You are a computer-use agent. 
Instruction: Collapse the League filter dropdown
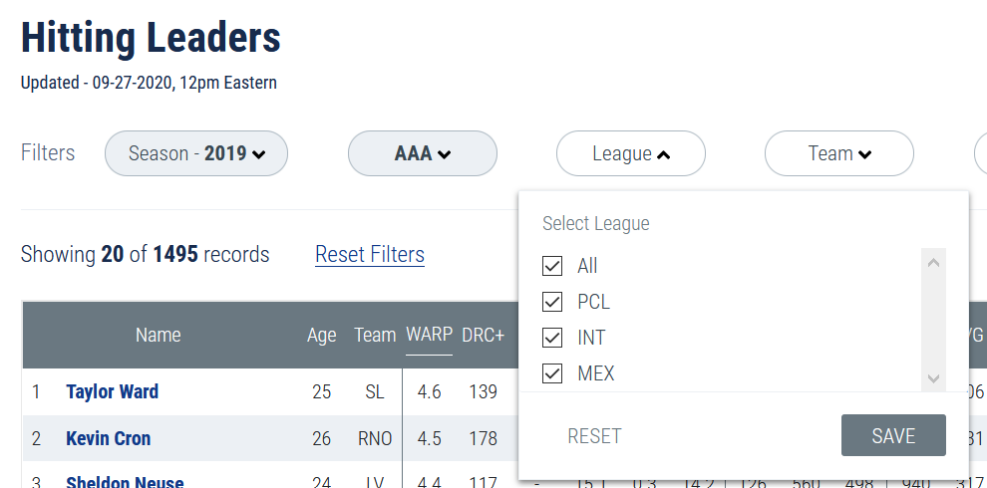tap(630, 153)
